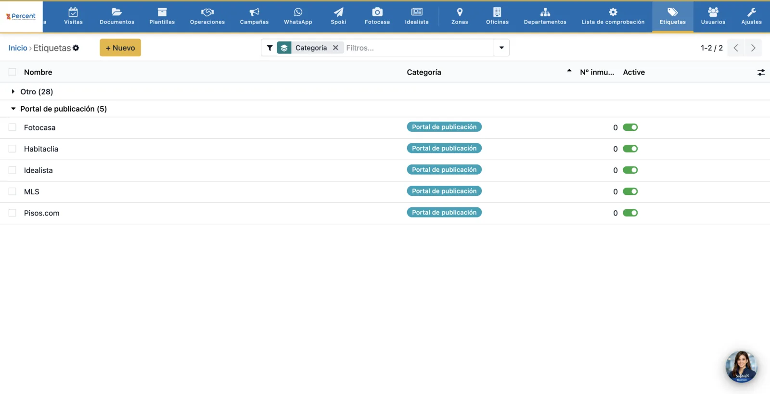Viewport: 770px width, 394px height.
Task: Toggle Active switch for Fotocasa
Action: [x=630, y=127]
